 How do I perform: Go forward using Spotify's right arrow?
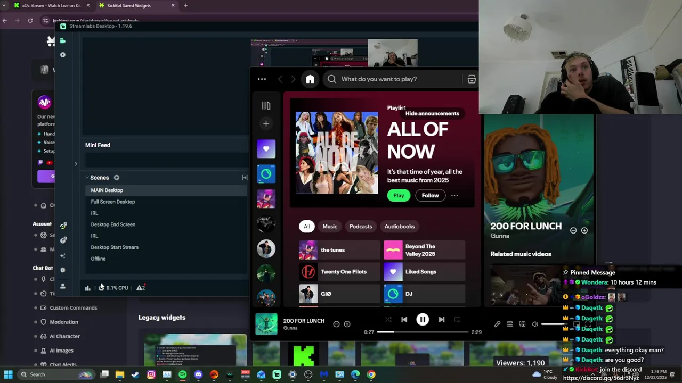(x=293, y=79)
